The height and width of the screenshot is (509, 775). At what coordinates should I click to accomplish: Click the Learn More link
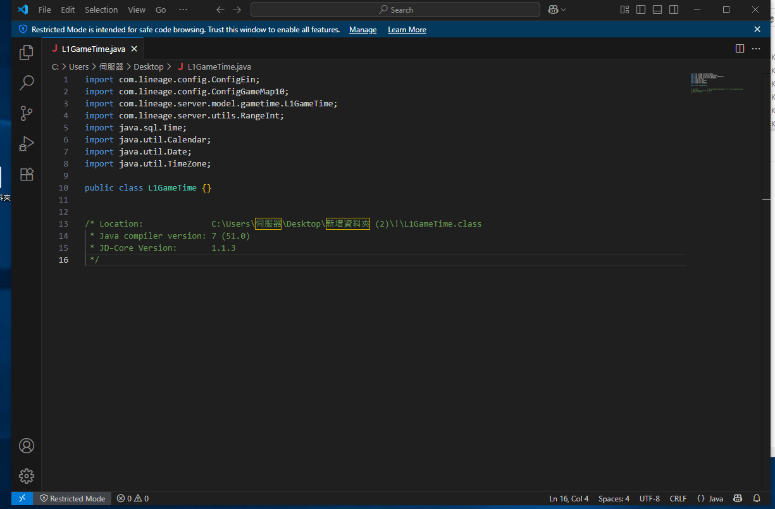(x=407, y=30)
